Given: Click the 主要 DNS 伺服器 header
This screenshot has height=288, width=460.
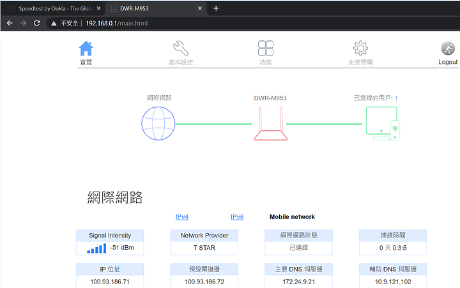Looking at the screenshot, I should (x=298, y=269).
